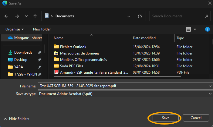Click the Forward navigation arrow
Viewport: 213px width, 127px height.
(x=17, y=16)
